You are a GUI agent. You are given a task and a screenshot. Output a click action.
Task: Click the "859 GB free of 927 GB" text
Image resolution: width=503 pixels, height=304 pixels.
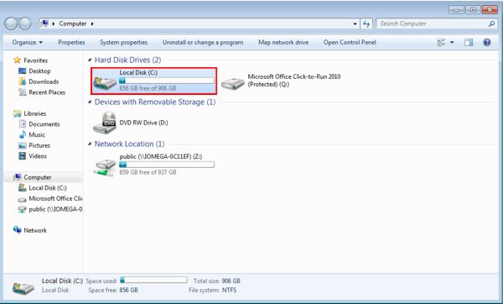click(148, 172)
